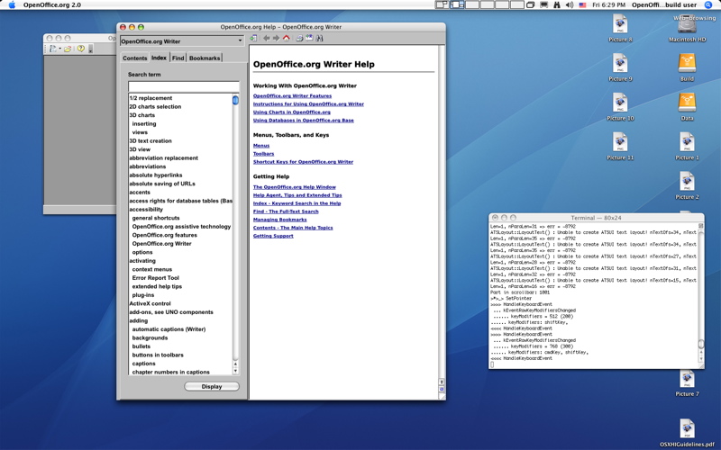Open Using Databases in OpenOffice.org Base link

pyautogui.click(x=303, y=121)
